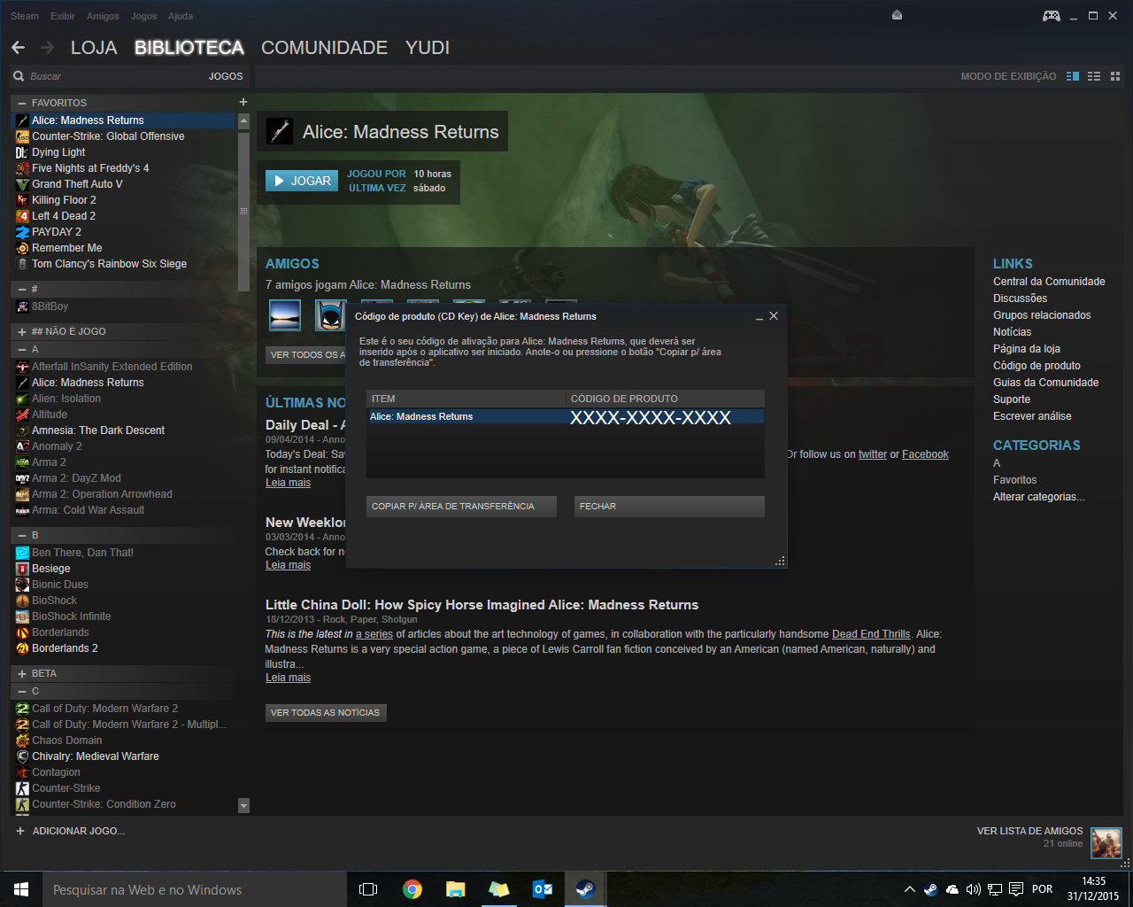Click the game list scrollbar down arrow
This screenshot has width=1133, height=907.
(x=243, y=806)
